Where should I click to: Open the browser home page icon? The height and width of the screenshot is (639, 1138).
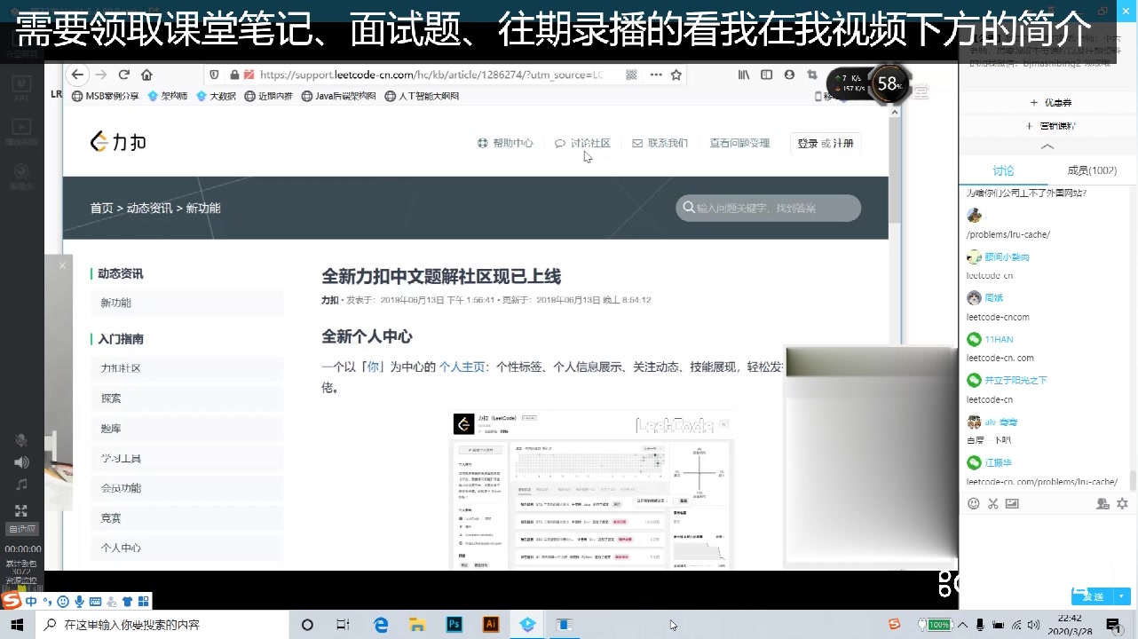point(146,75)
